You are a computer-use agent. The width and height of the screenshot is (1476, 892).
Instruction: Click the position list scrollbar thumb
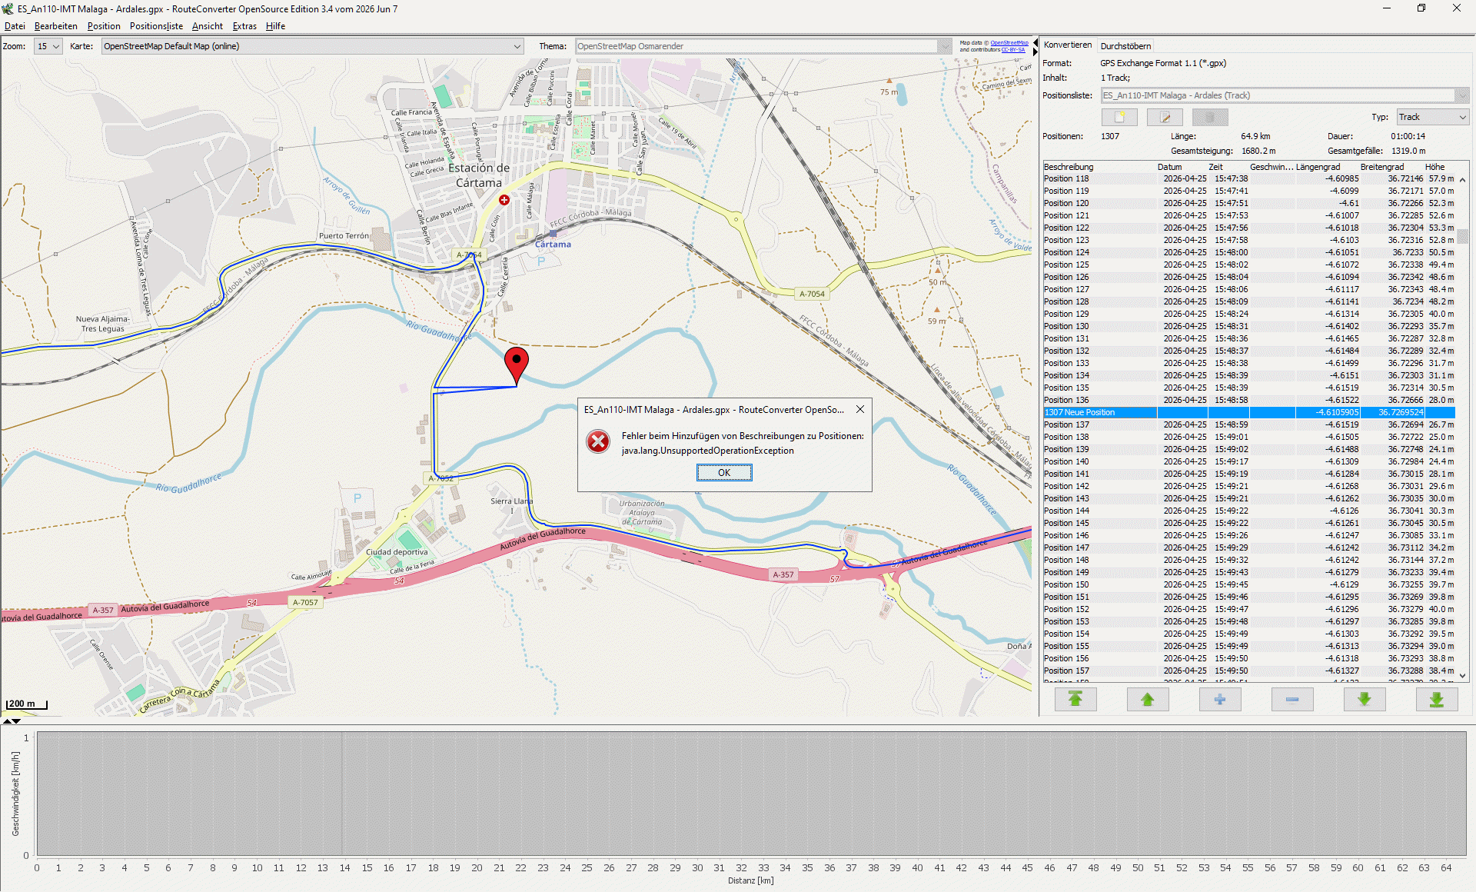(1462, 236)
